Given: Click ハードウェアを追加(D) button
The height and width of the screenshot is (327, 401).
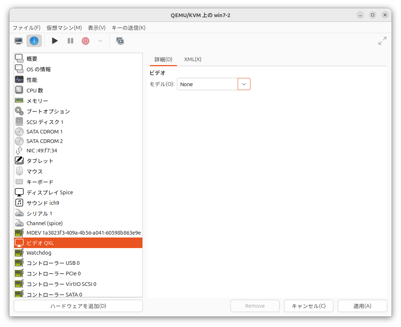Looking at the screenshot, I should 78,306.
